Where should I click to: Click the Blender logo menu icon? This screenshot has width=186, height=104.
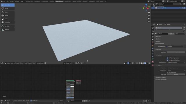2,1
